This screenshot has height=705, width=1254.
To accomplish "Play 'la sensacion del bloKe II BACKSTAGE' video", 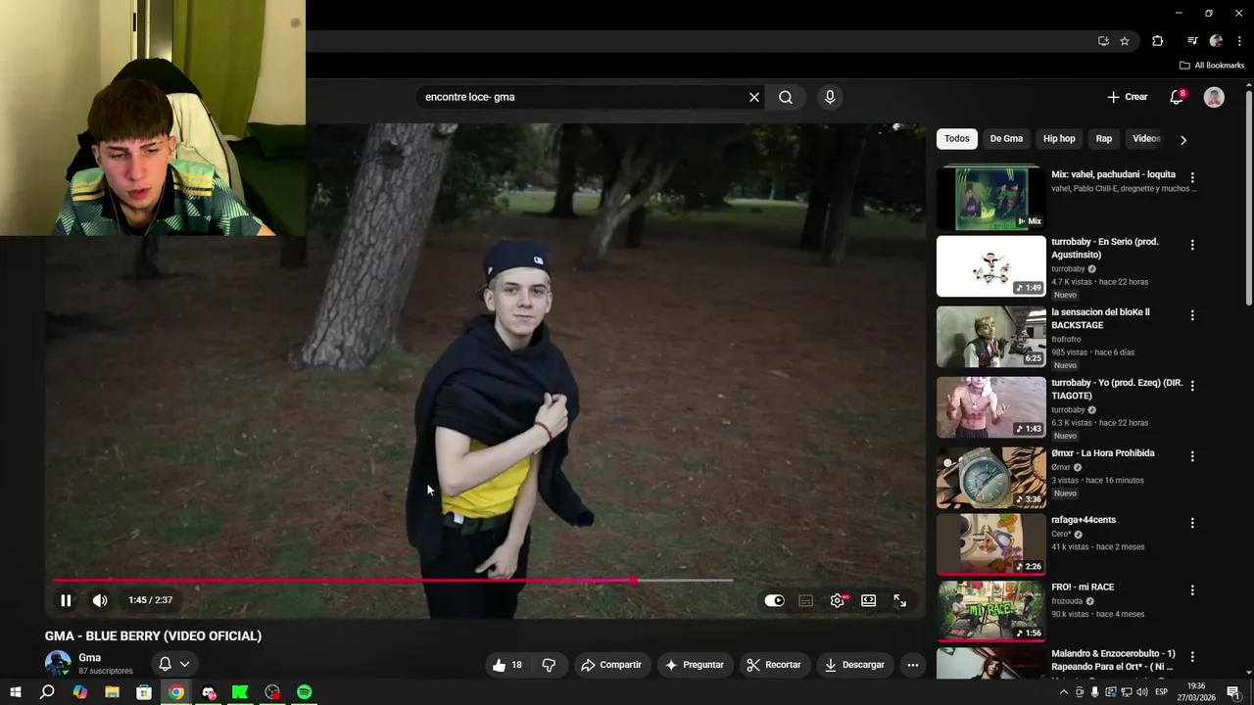I will [x=991, y=337].
